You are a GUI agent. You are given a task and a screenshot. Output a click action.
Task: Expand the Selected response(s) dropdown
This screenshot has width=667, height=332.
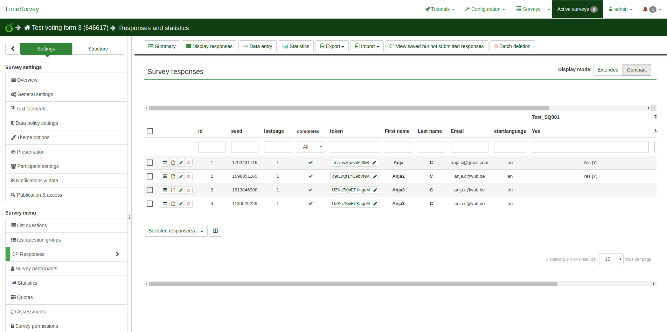pyautogui.click(x=175, y=231)
